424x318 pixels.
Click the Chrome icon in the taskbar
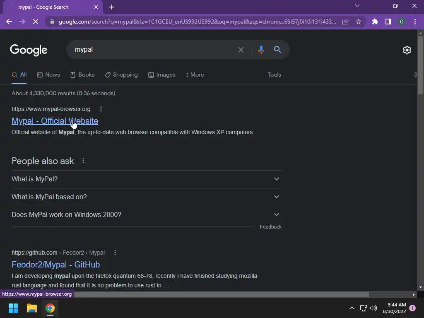[50, 308]
